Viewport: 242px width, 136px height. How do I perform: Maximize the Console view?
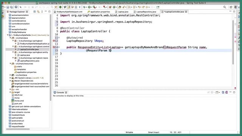click(234, 92)
